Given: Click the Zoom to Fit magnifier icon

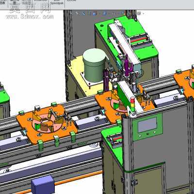Looking at the screenshot, I should click(71, 13).
